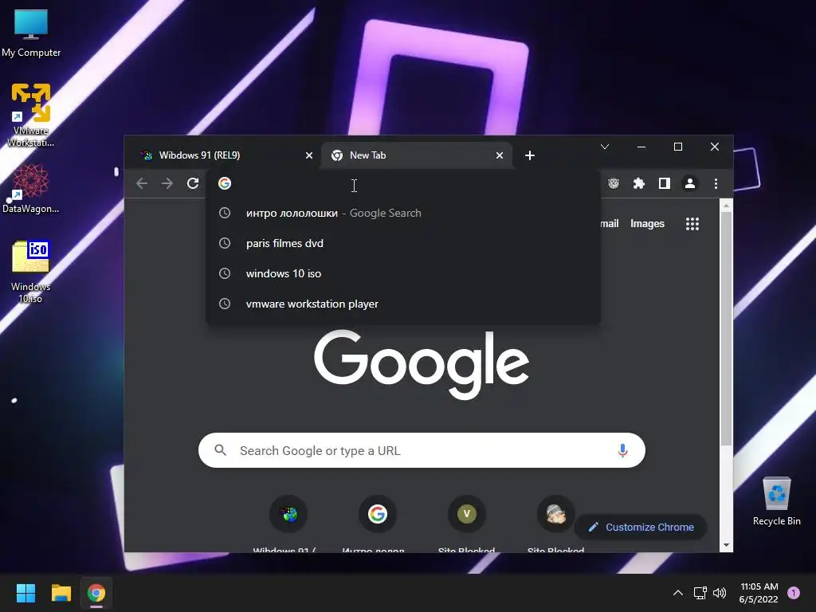
Task: Choose the 'интро лололошки' suggestion
Action: click(403, 213)
